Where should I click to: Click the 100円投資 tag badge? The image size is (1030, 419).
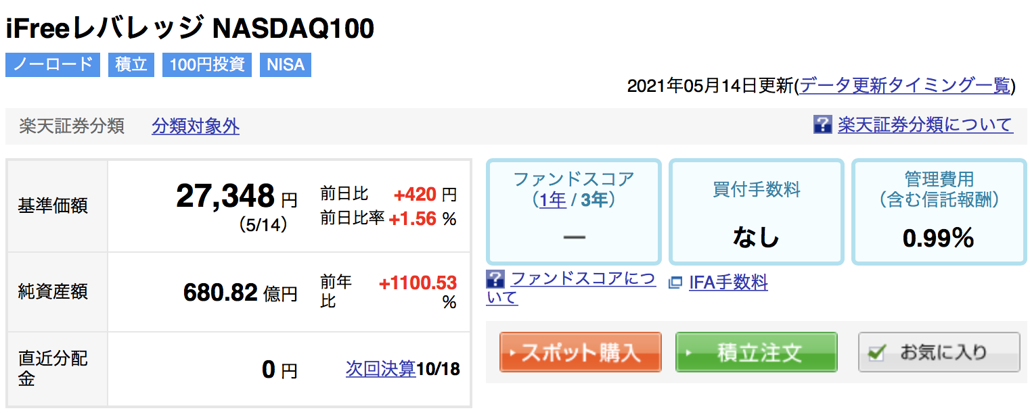tap(207, 65)
